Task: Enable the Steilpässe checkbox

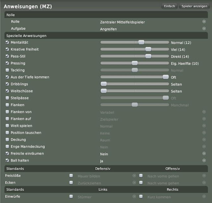Action: click(x=7, y=98)
